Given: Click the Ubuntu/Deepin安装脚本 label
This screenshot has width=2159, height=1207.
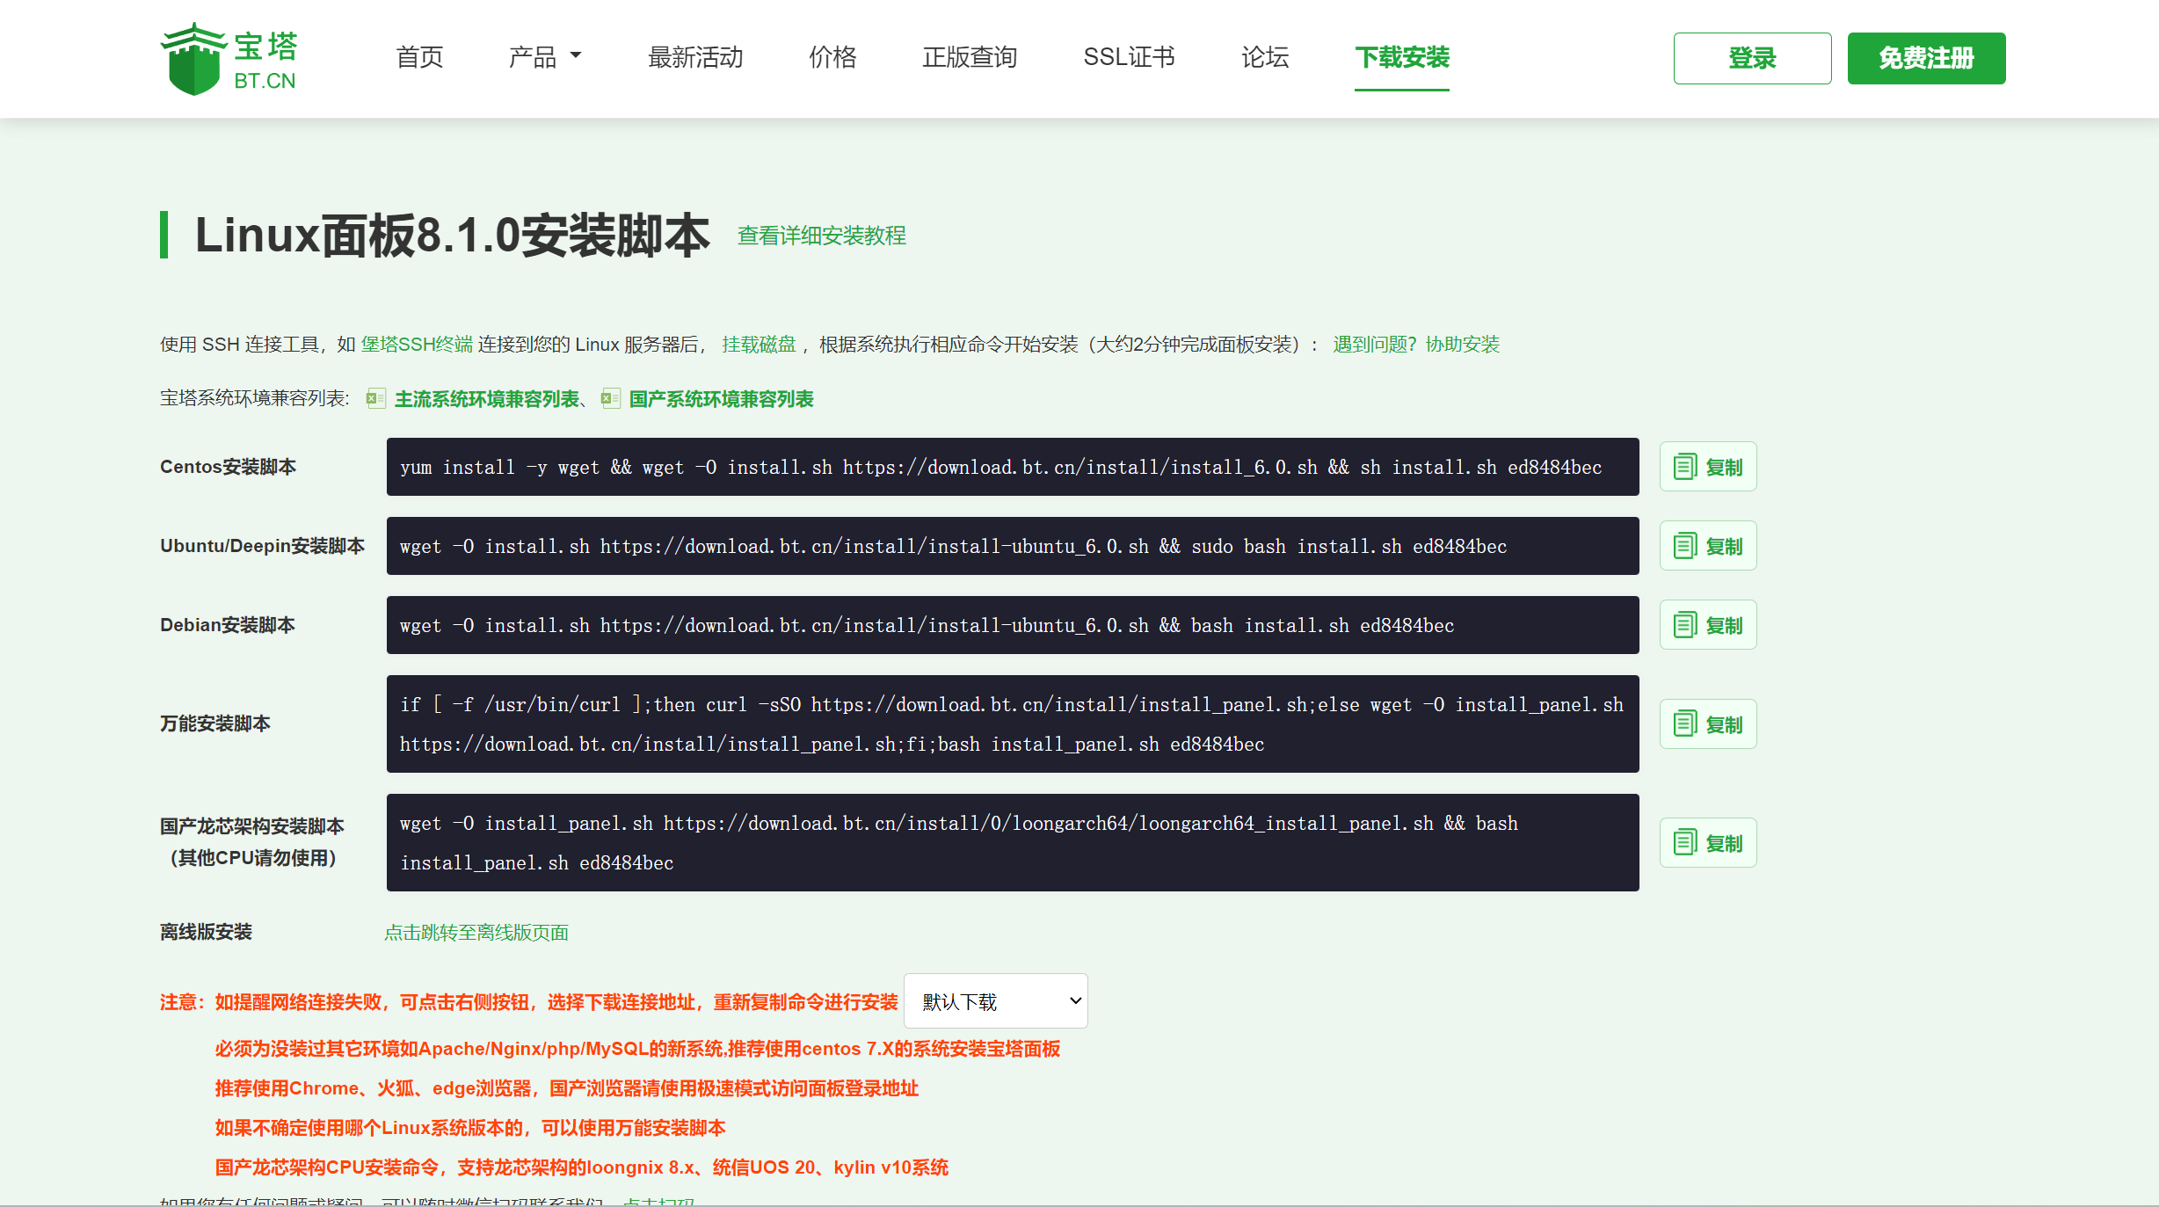Looking at the screenshot, I should coord(262,546).
